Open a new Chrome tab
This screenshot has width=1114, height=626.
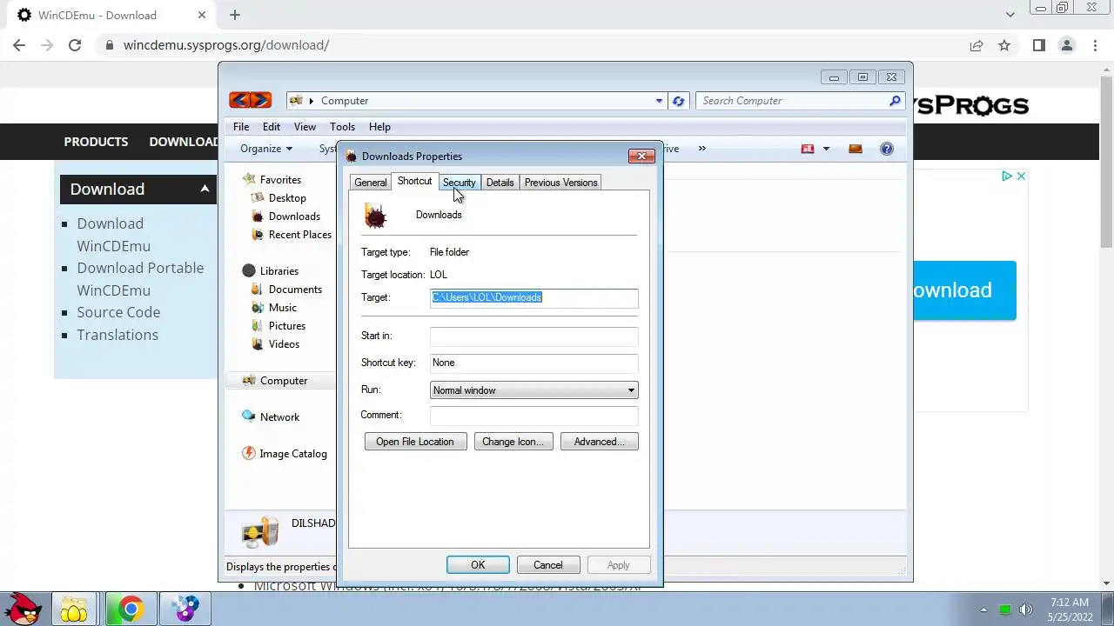click(235, 15)
